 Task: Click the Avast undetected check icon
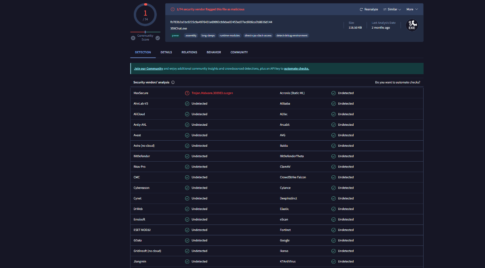(187, 135)
